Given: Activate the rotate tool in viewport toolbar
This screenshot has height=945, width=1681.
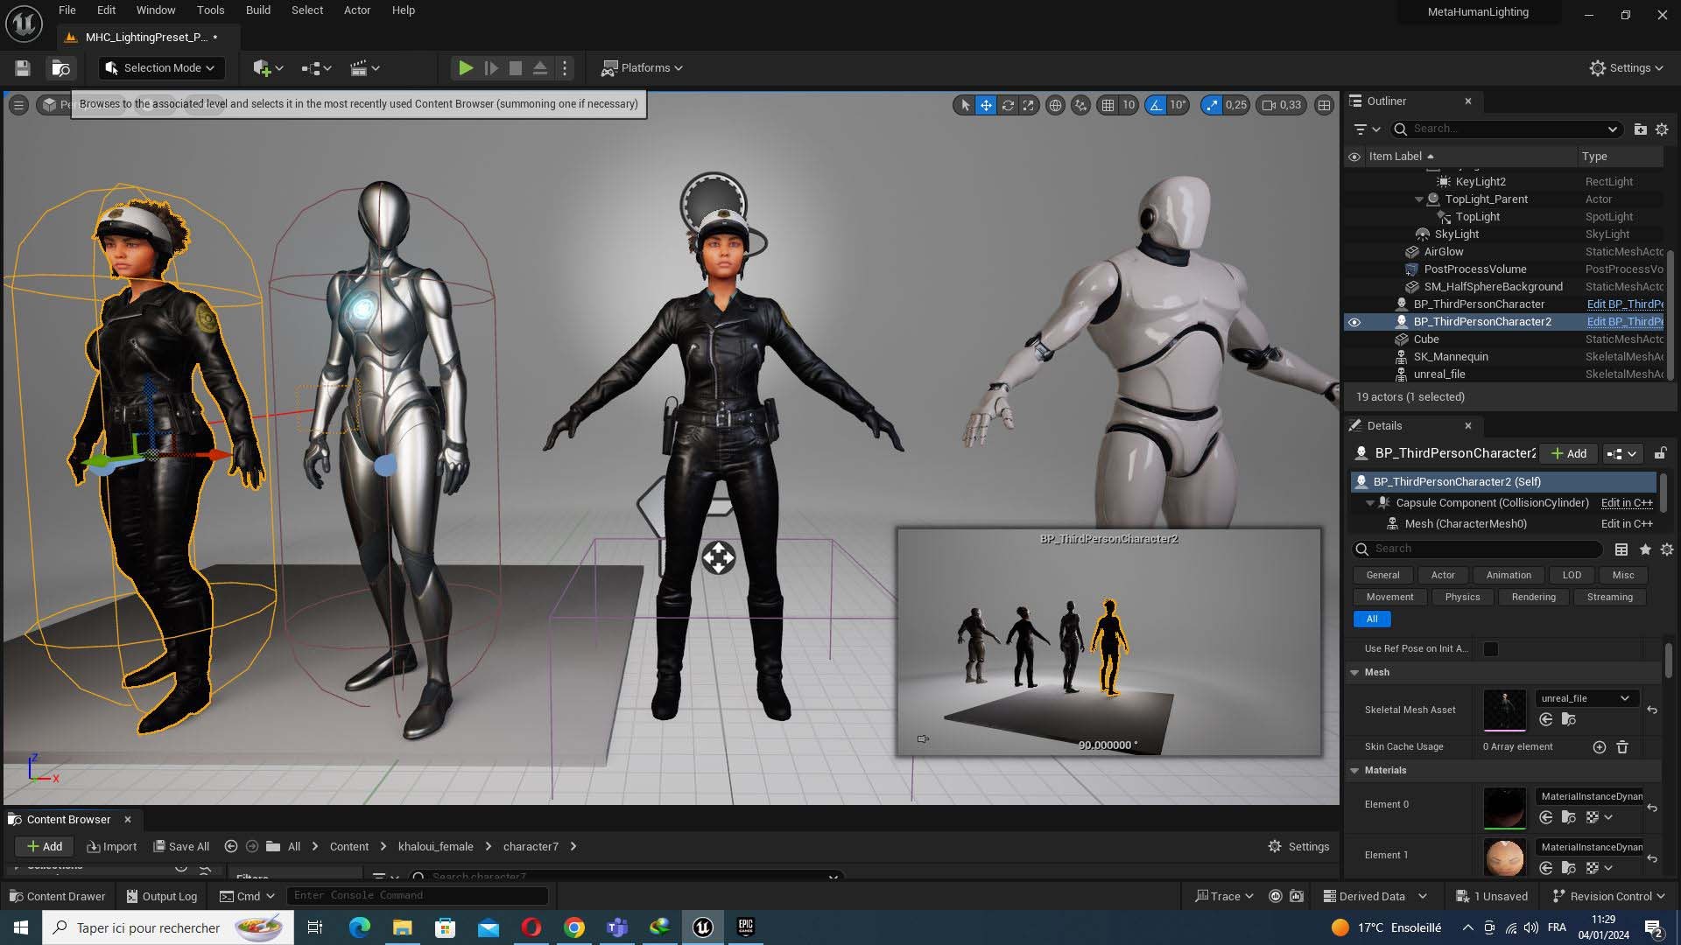Looking at the screenshot, I should point(1008,105).
